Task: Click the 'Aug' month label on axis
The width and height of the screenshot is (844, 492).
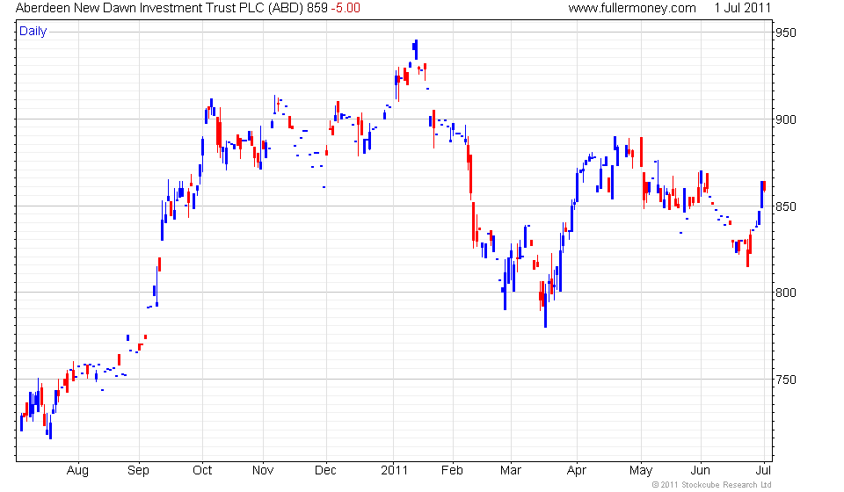Action: pos(77,471)
